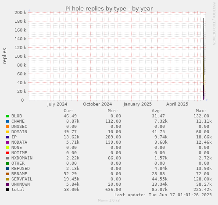Click the NXDOMAIN gray legend swatch
Screen dimensions: 218x205
[7, 158]
